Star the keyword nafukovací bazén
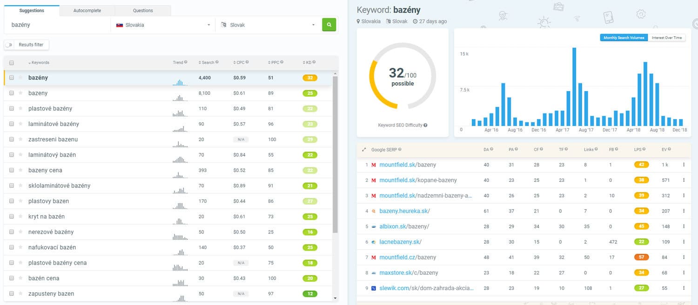This screenshot has height=305, width=698. (x=20, y=247)
